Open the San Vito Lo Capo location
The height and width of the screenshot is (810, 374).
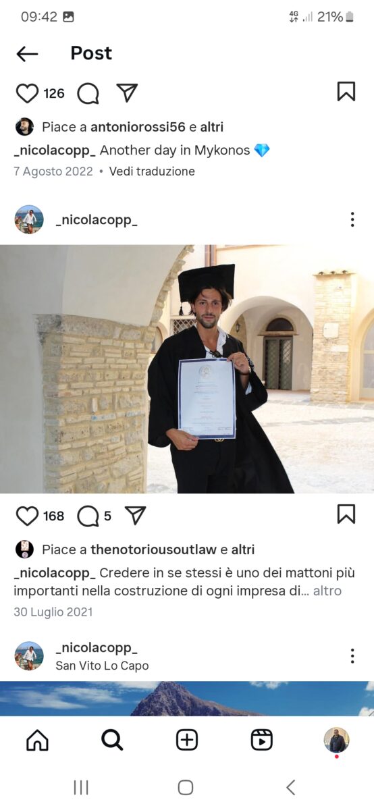(102, 666)
